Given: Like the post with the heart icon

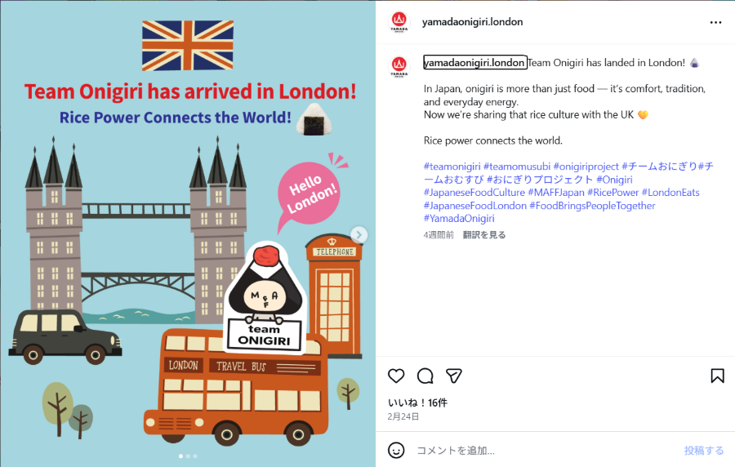Looking at the screenshot, I should (396, 376).
